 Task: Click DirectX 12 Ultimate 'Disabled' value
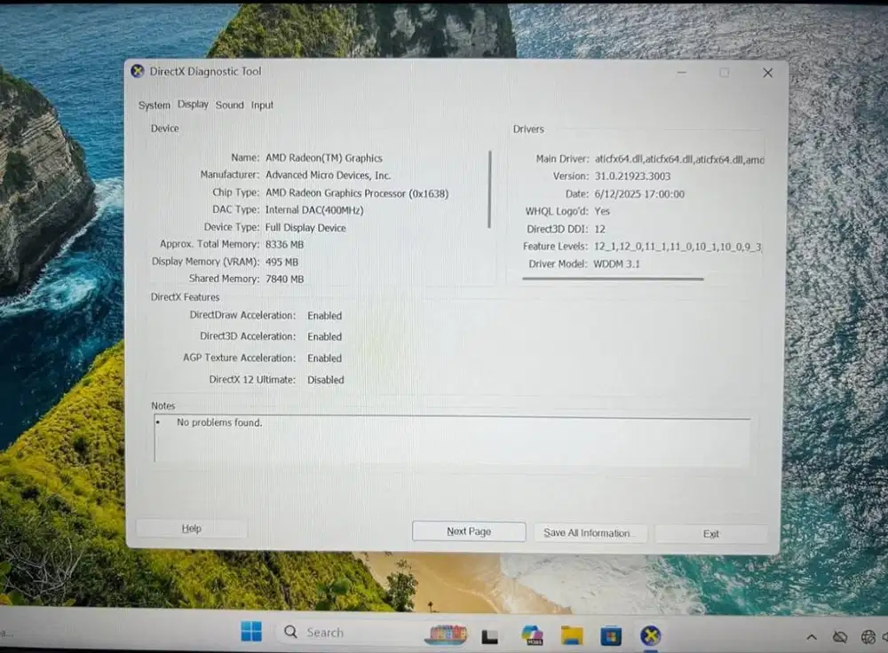pyautogui.click(x=326, y=380)
